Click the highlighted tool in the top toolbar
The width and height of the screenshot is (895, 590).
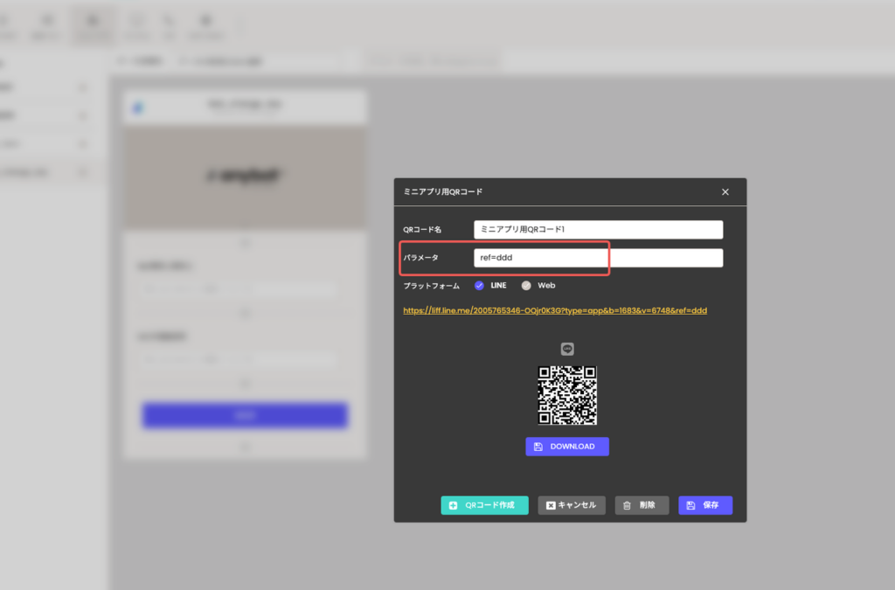click(92, 24)
